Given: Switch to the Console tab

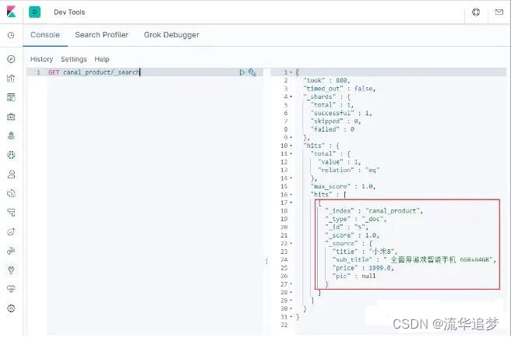Looking at the screenshot, I should click(45, 35).
